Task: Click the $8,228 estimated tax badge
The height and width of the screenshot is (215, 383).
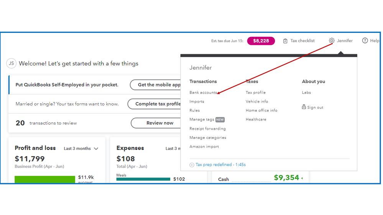Action: (261, 41)
